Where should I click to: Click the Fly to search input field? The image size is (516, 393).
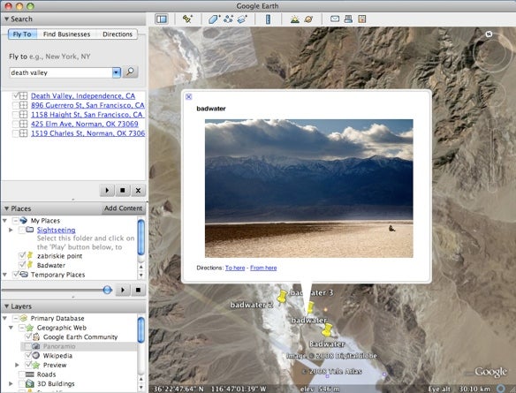[x=61, y=72]
